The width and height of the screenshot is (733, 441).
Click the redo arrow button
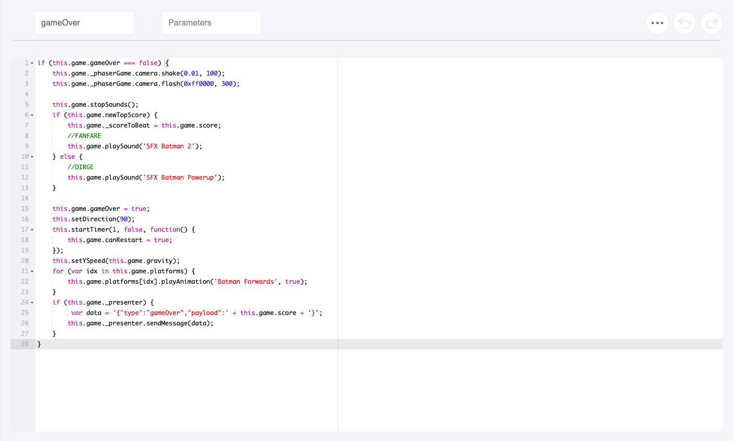pos(712,23)
